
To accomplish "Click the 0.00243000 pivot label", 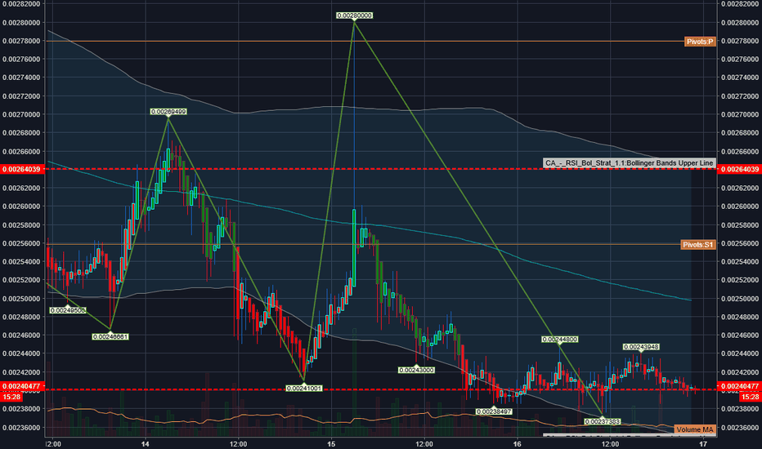I will click(416, 370).
